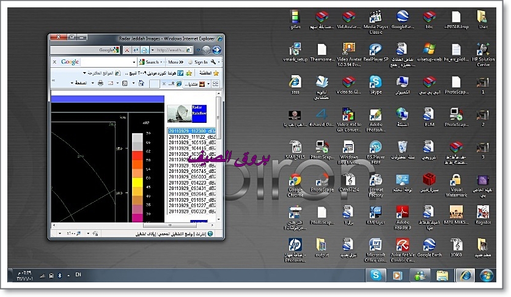Expand the address bar URL dropdown
511x297 pixels.
click(x=153, y=50)
